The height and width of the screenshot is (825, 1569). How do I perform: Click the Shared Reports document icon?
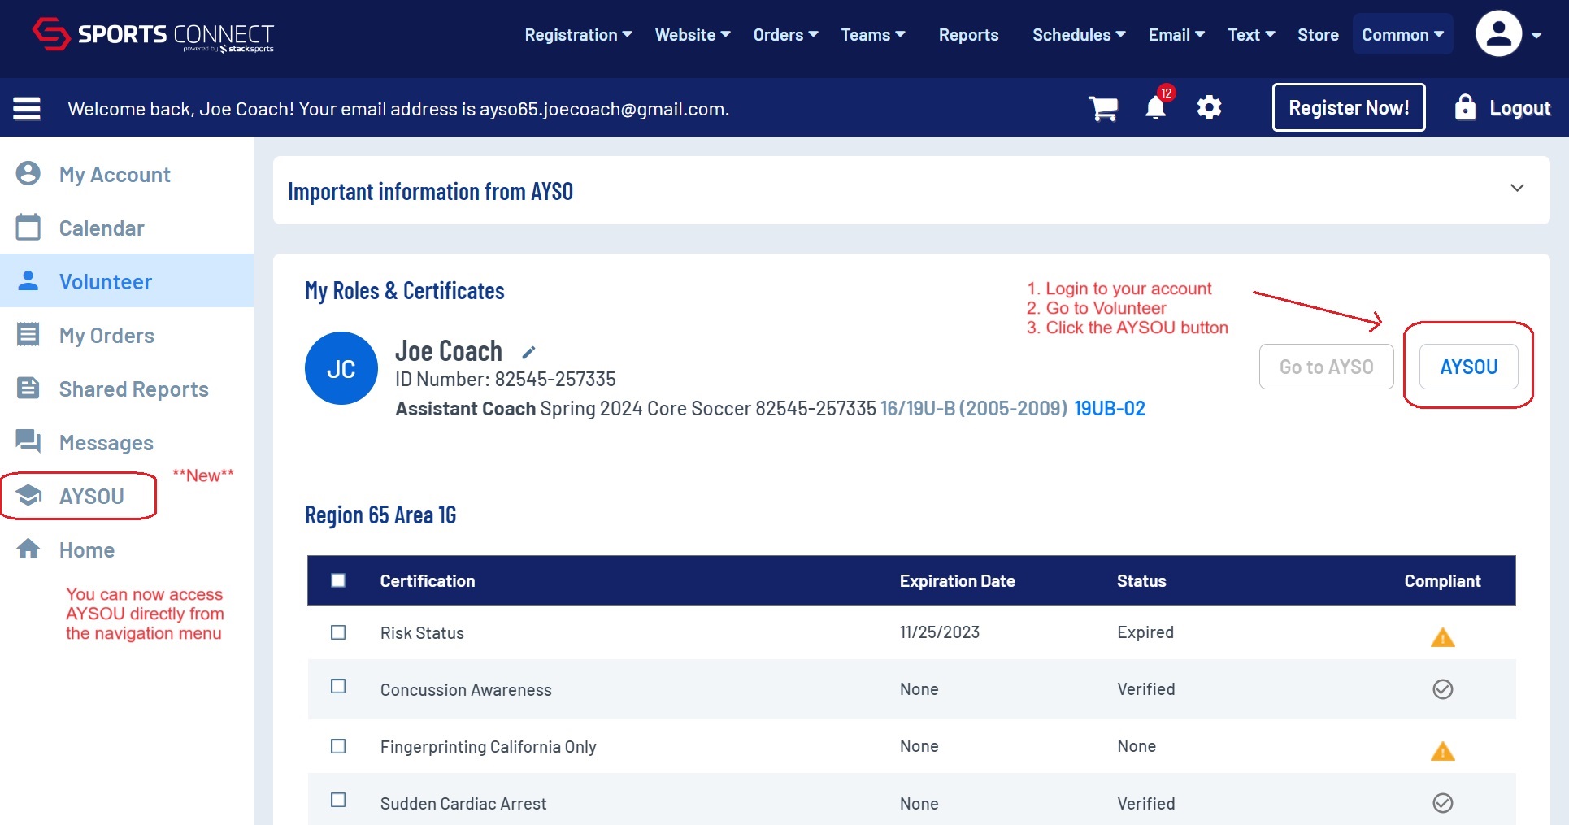point(28,388)
